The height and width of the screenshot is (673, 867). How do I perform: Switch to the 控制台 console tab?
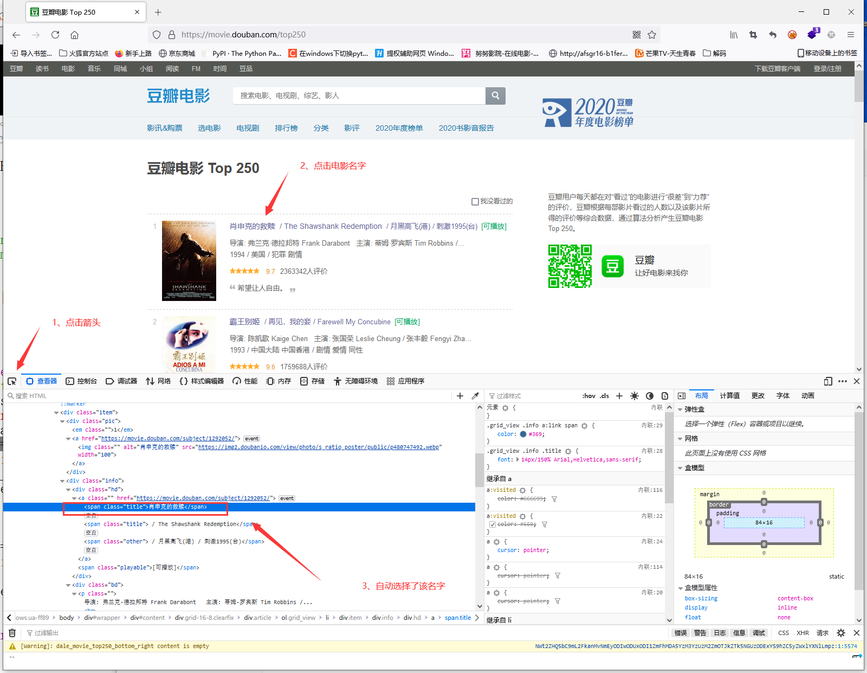81,381
